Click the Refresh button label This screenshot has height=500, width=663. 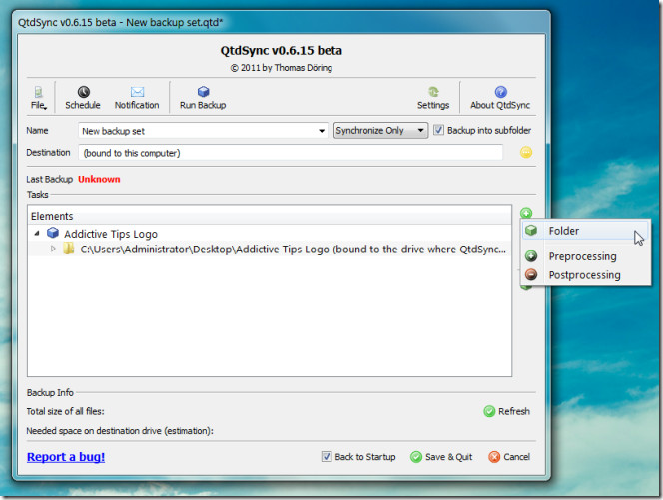coord(514,411)
